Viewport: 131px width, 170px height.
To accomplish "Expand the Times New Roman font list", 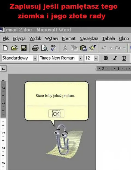I will point(81,58).
